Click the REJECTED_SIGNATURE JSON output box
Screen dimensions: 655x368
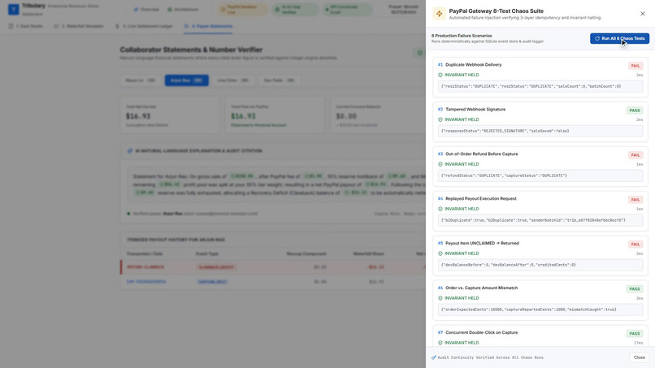tap(540, 131)
